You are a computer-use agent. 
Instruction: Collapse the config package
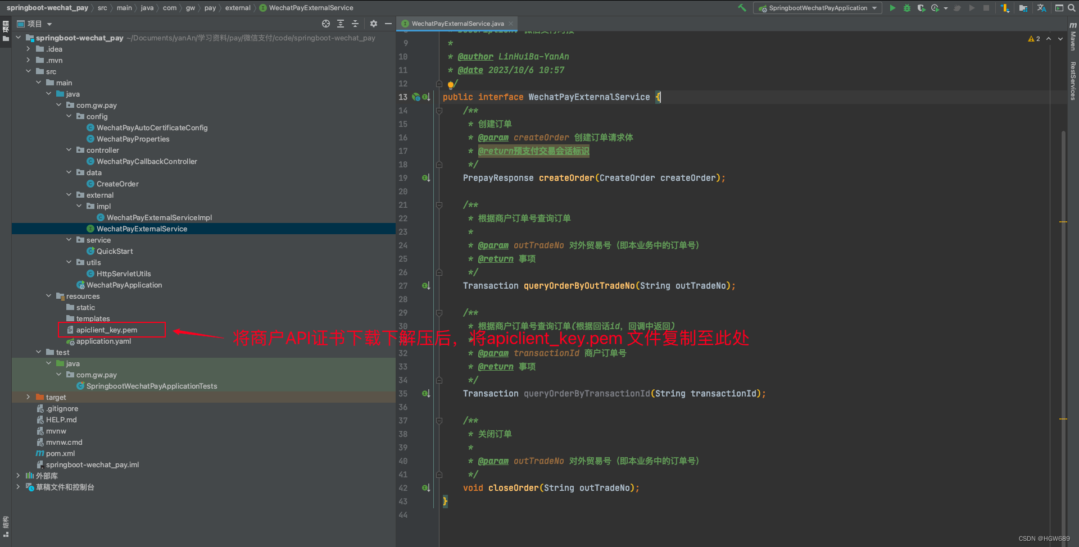point(69,116)
